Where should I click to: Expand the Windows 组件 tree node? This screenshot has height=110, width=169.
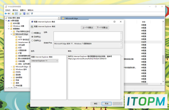(11, 69)
